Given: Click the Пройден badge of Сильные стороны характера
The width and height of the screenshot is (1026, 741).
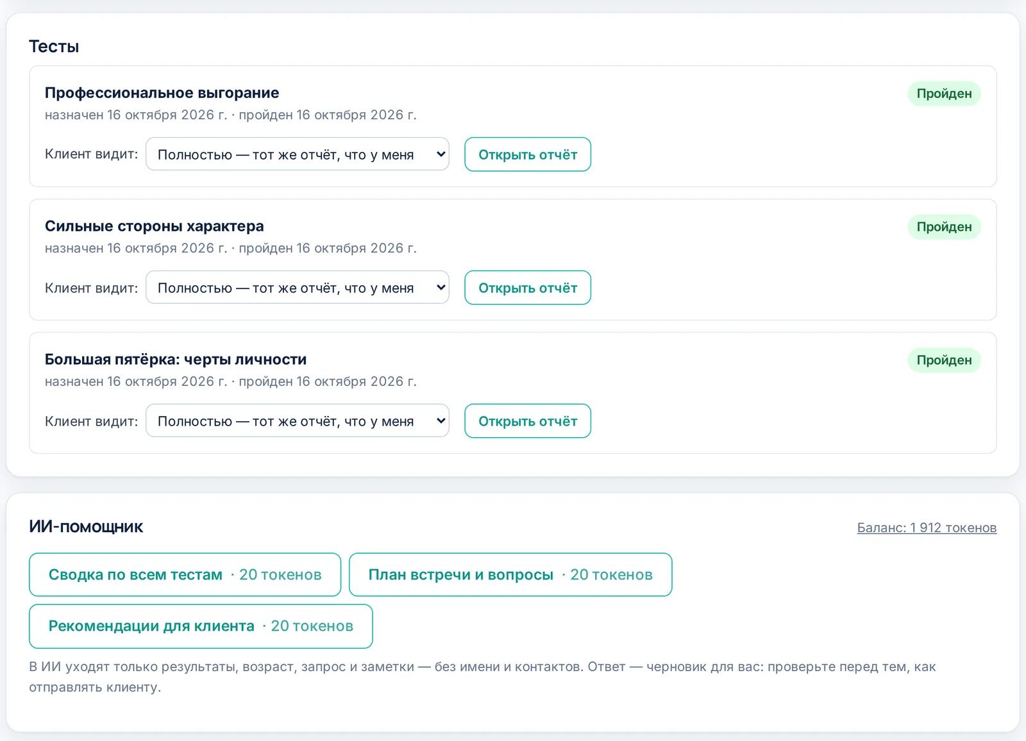Looking at the screenshot, I should tap(944, 227).
